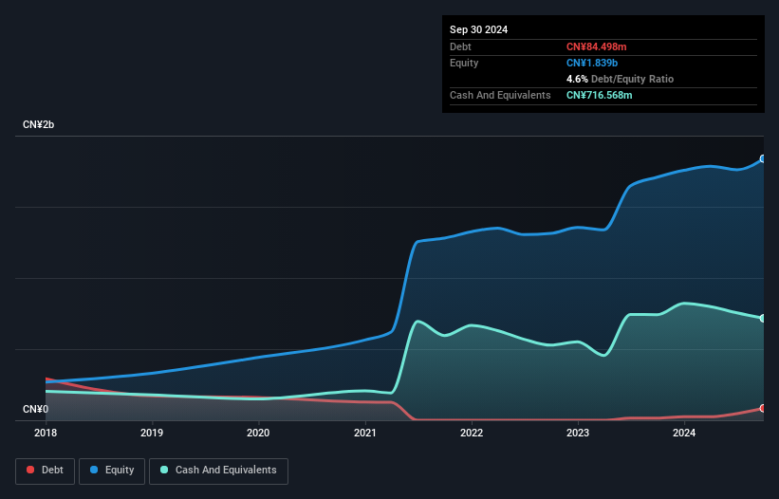Select the Cash endpoint marker at chart edge
Viewport: 779px width, 499px height.
coord(763,318)
